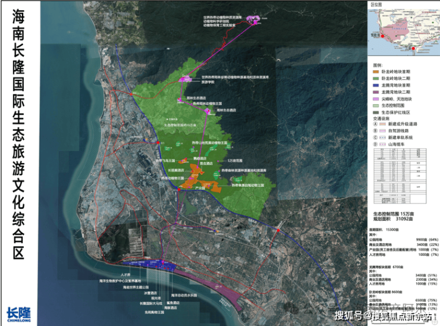Click the 长隆国际大马戏 map label
The width and height of the screenshot is (440, 326).
[151, 303]
